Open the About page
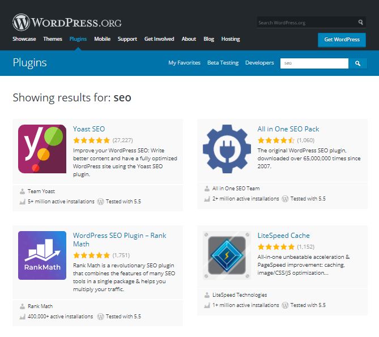Viewport: 379px width, 337px height. (189, 39)
